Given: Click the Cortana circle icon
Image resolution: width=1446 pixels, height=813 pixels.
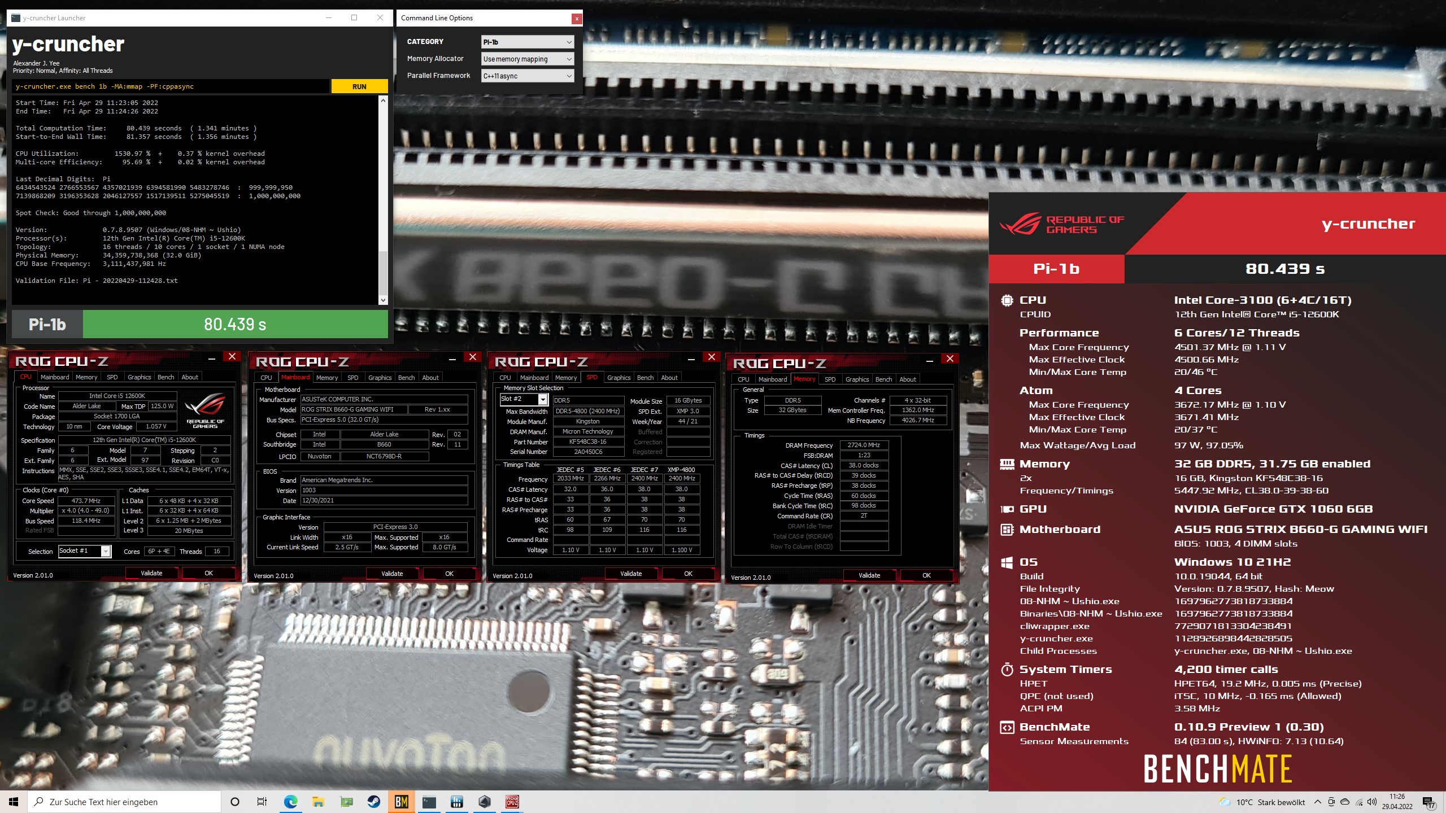Looking at the screenshot, I should tap(235, 802).
